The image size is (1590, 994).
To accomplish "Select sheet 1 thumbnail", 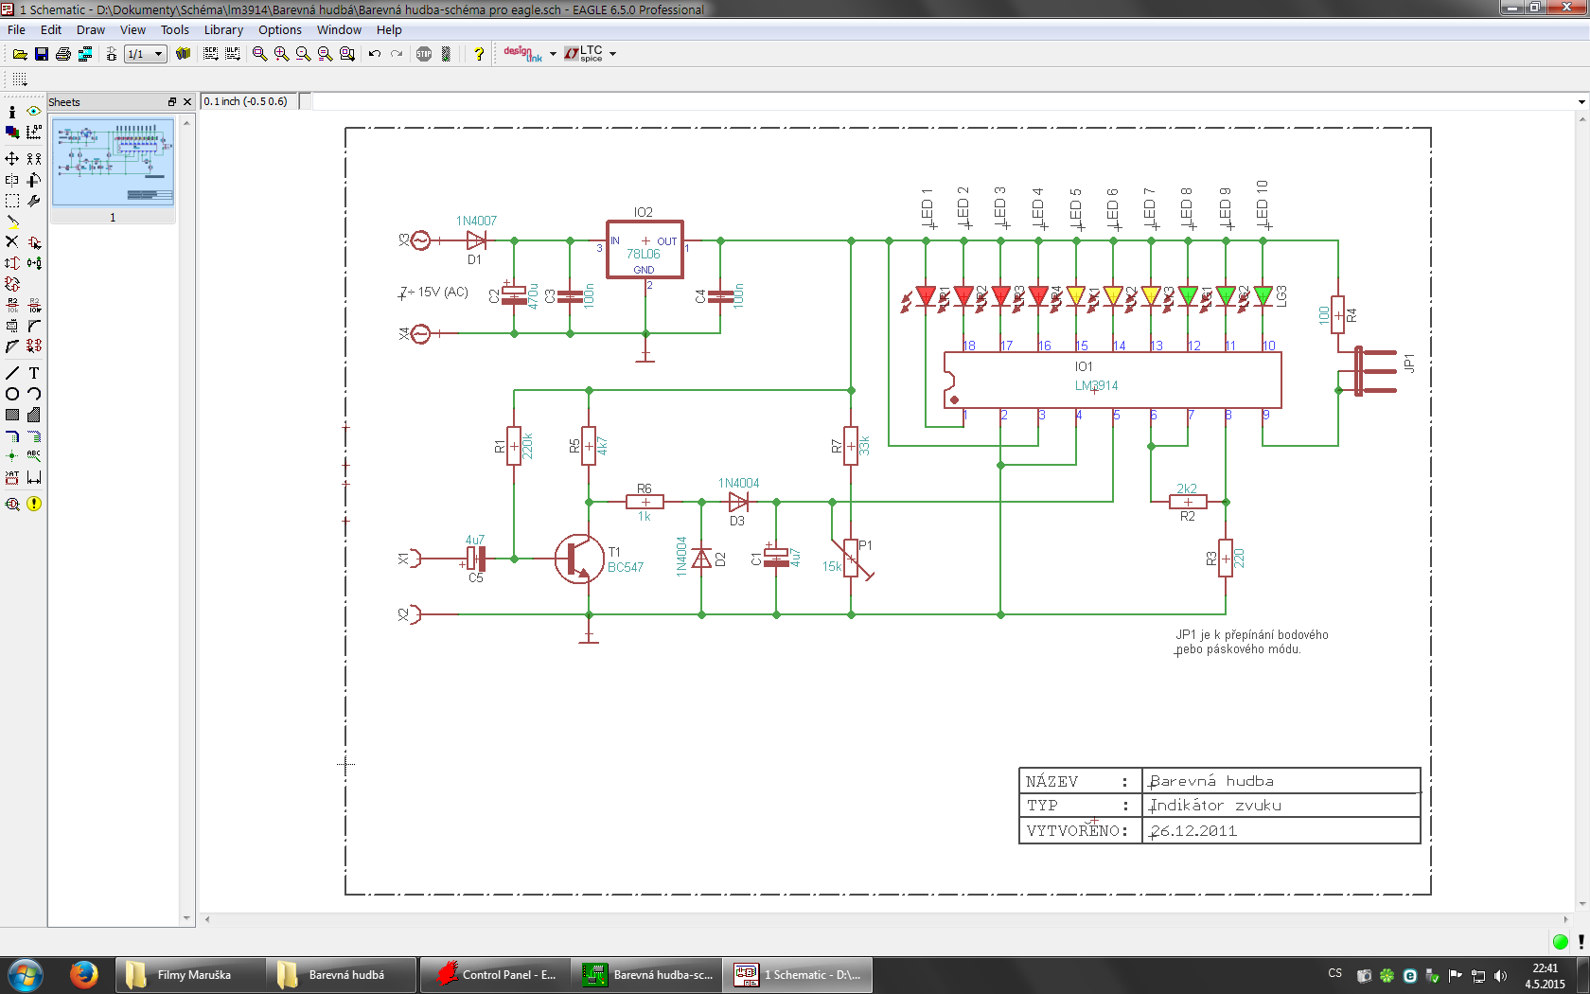I will (x=113, y=162).
